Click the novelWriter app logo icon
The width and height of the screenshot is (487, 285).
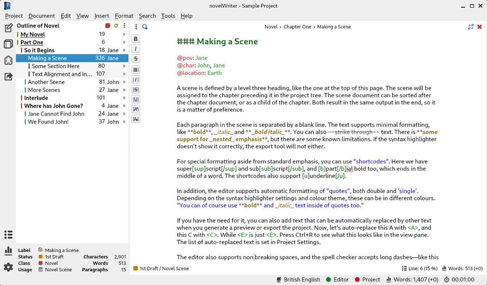point(7,5)
